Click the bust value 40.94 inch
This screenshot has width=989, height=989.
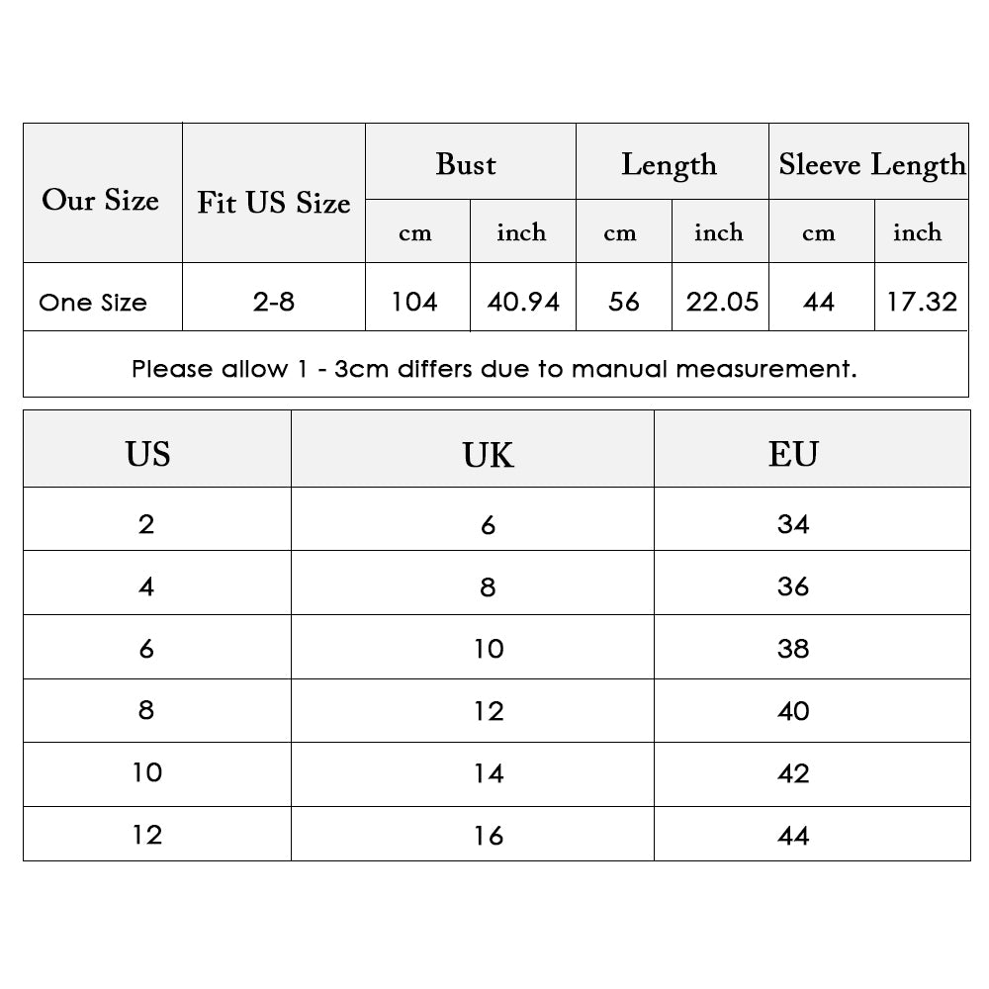523,297
